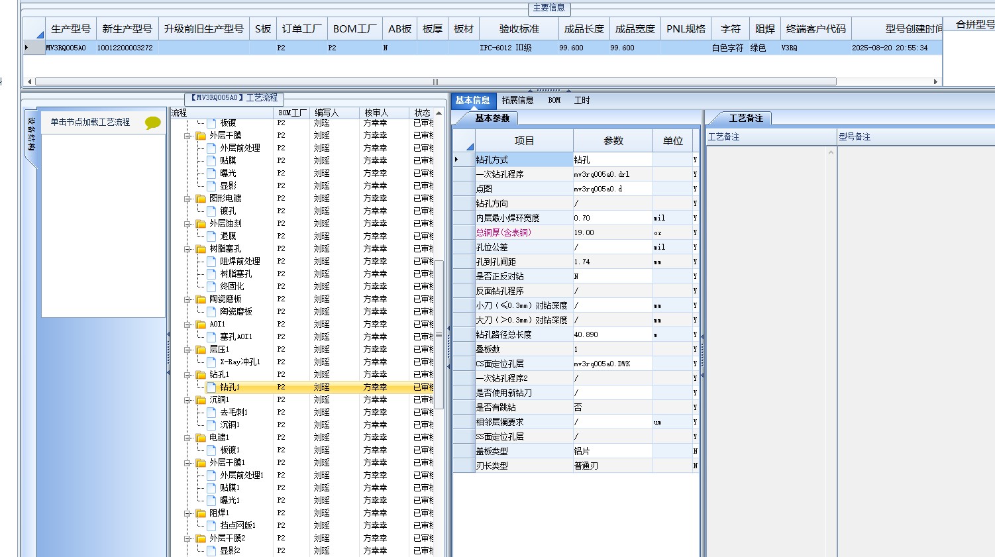
Task: Open the 工时 tab
Action: (x=582, y=101)
